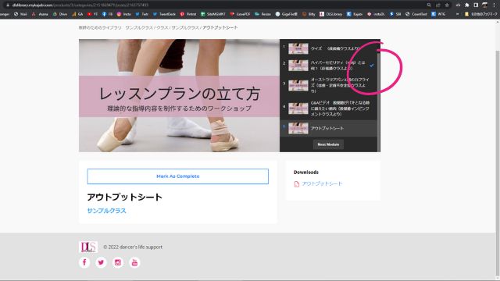Click the browser address bar URL

tap(80, 5)
